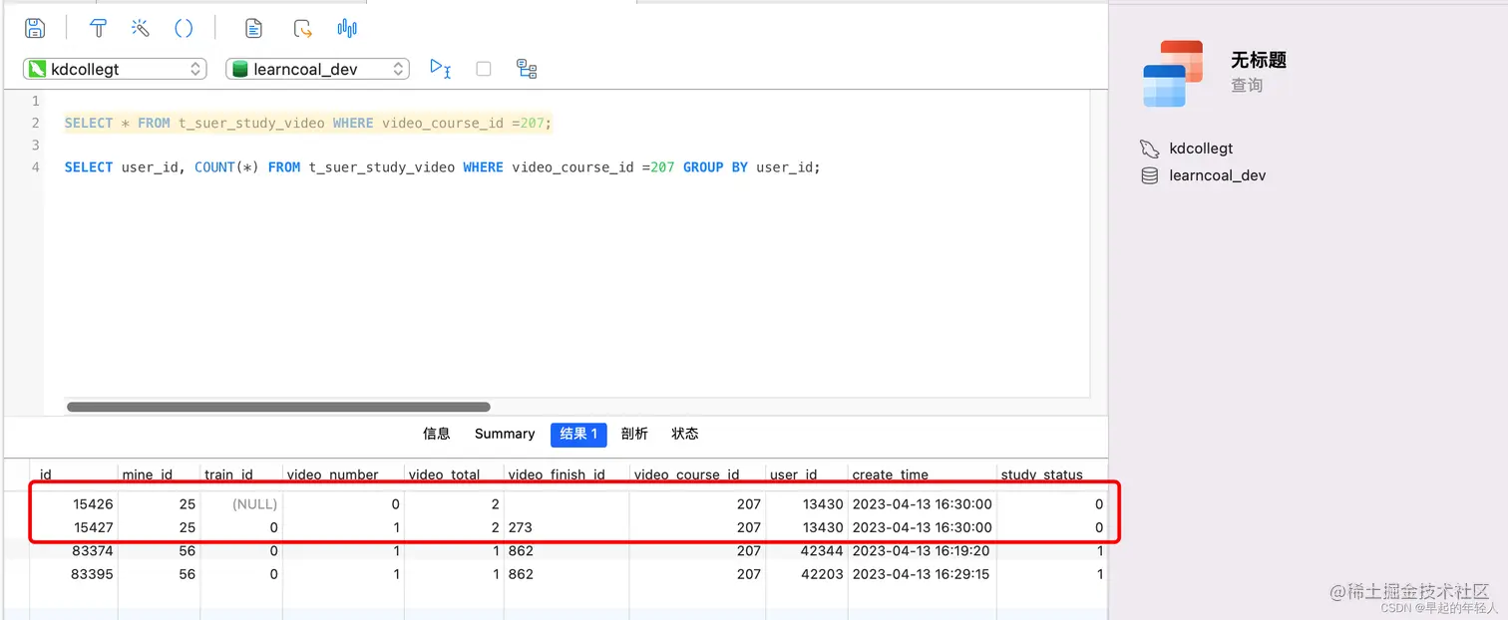Click into SQL line 4 GROUP BY statement

[x=443, y=167]
